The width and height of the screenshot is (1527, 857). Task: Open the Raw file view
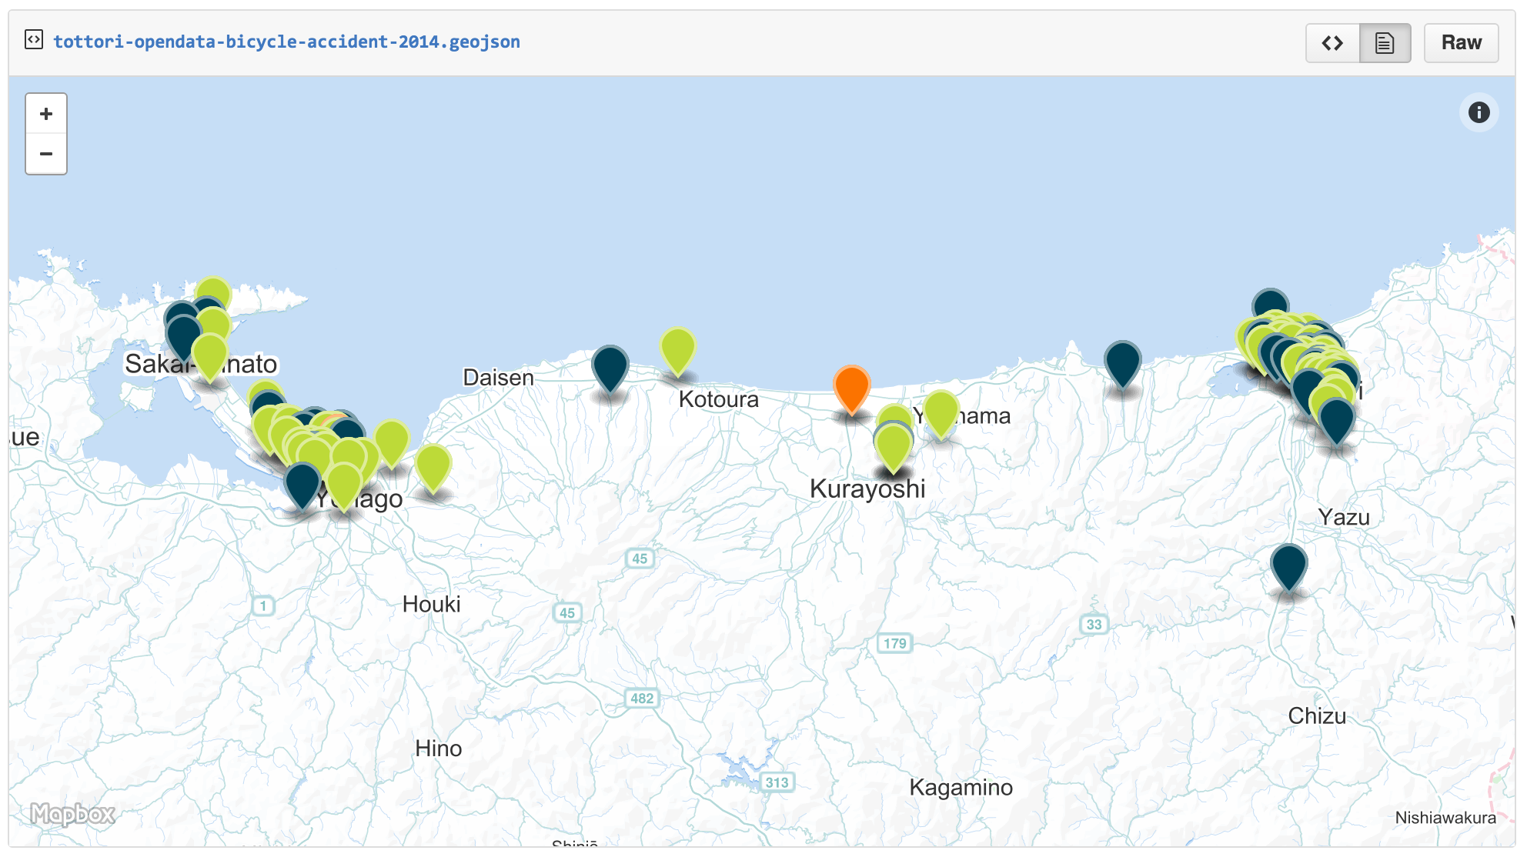(x=1460, y=43)
